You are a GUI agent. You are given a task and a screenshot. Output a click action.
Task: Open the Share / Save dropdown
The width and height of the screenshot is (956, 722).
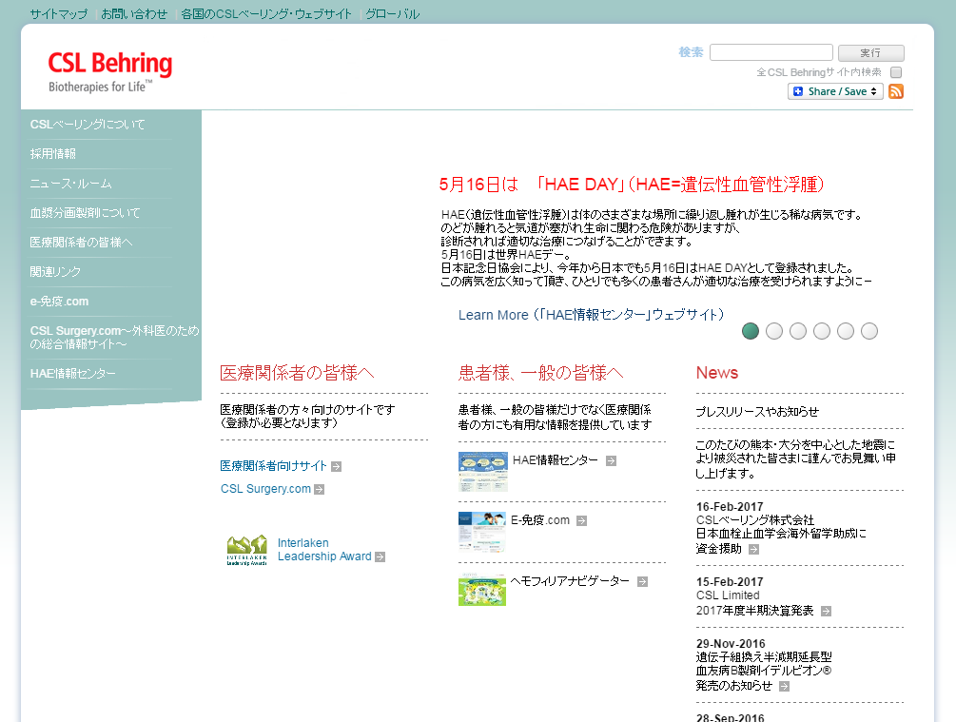[835, 91]
